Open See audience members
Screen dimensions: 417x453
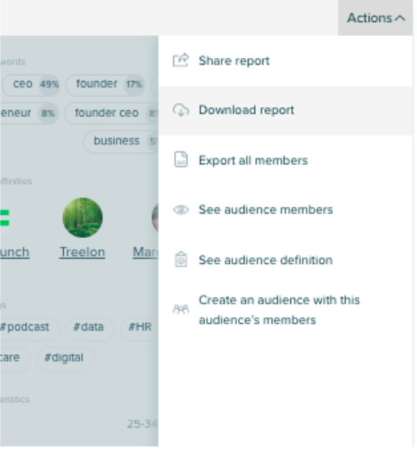285,210
